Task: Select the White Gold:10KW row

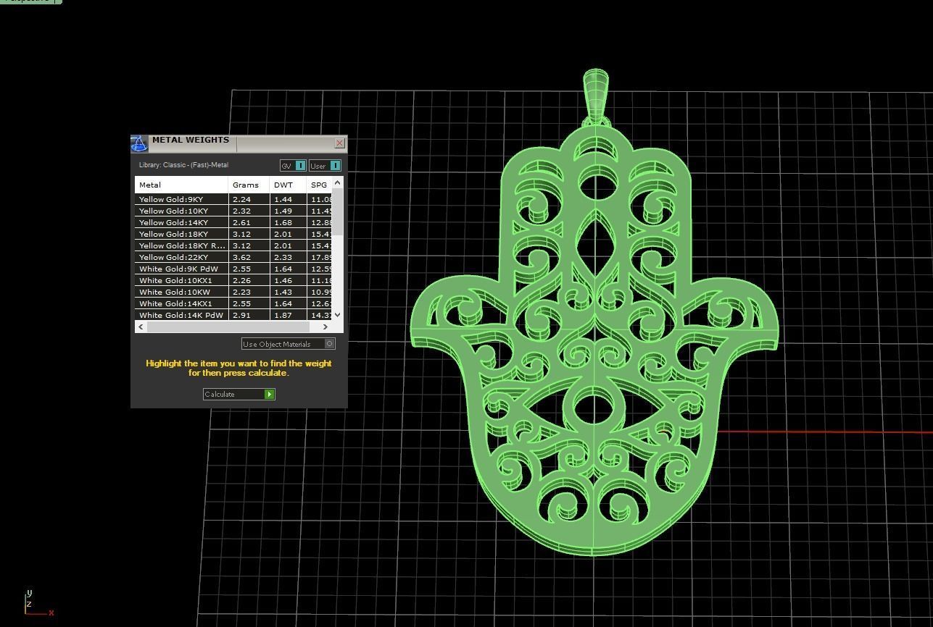Action: tap(233, 292)
